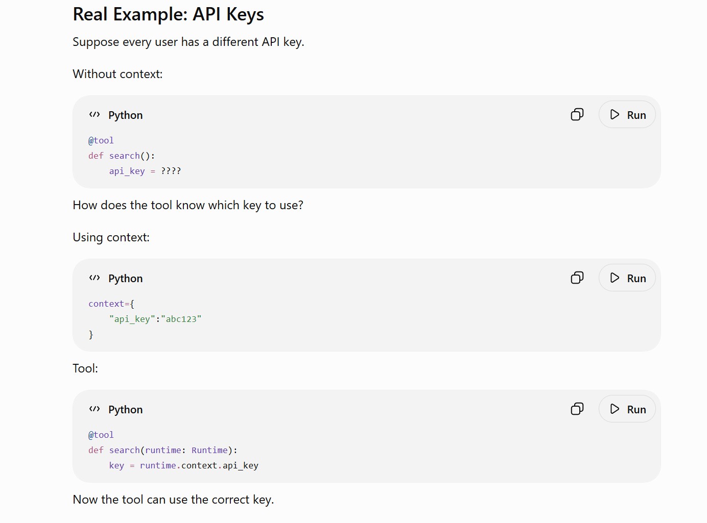This screenshot has height=523, width=707.
Task: Copy the 'context={' code block
Action: coord(577,278)
